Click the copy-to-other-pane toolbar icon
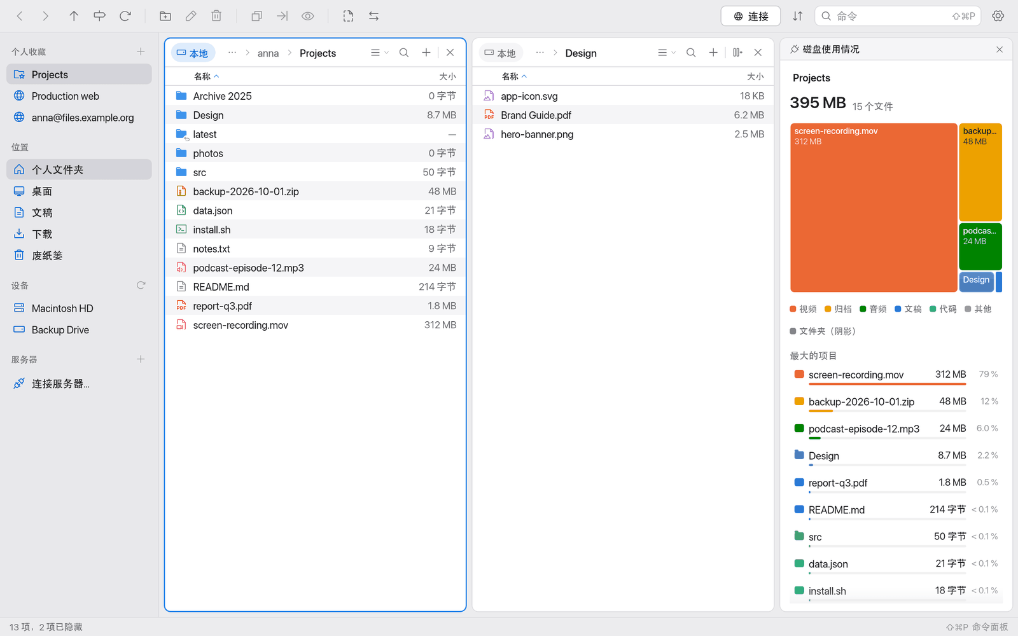The height and width of the screenshot is (636, 1018). (x=256, y=16)
